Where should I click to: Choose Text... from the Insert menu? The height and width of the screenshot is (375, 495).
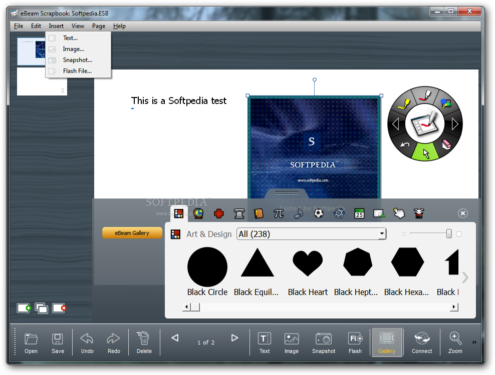pyautogui.click(x=78, y=38)
